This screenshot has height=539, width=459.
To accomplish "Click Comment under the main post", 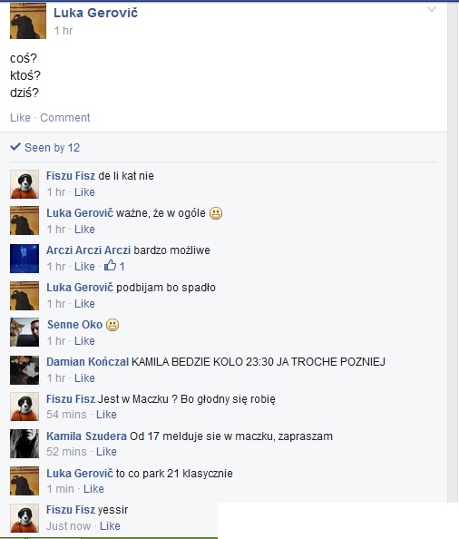I will [x=65, y=118].
